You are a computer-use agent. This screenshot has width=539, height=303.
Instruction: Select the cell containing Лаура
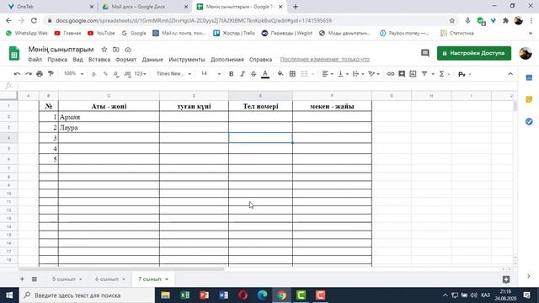point(109,127)
